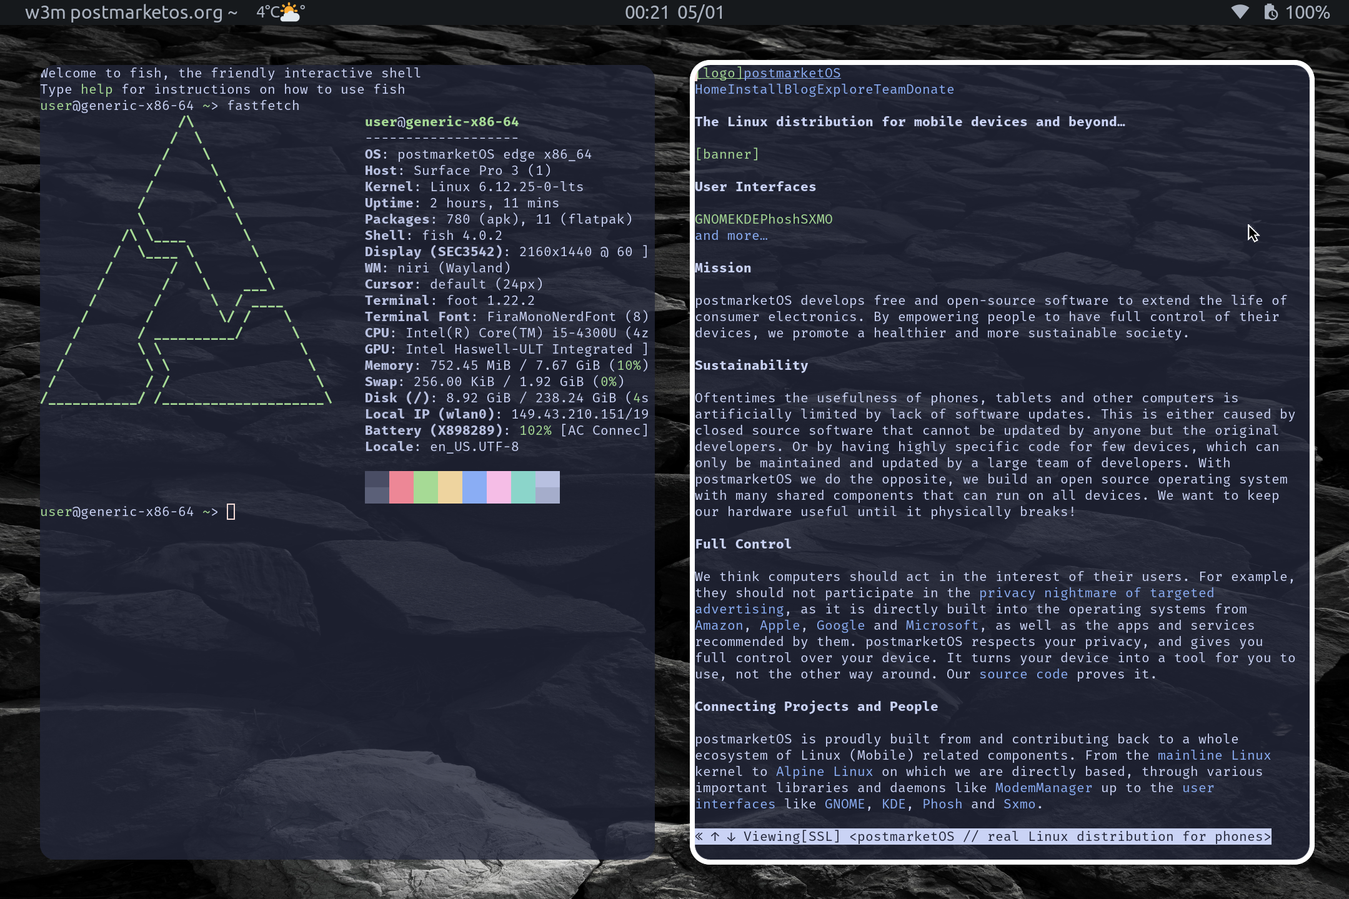1349x899 pixels.
Task: Click the 'Shell: fish 4.0.2' line
Action: [x=434, y=236]
